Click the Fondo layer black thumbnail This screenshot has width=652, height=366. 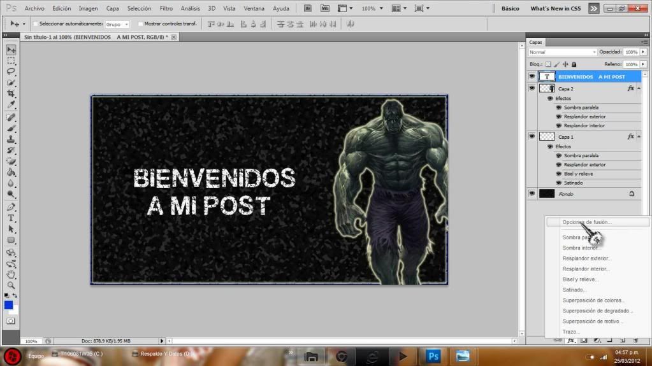547,194
